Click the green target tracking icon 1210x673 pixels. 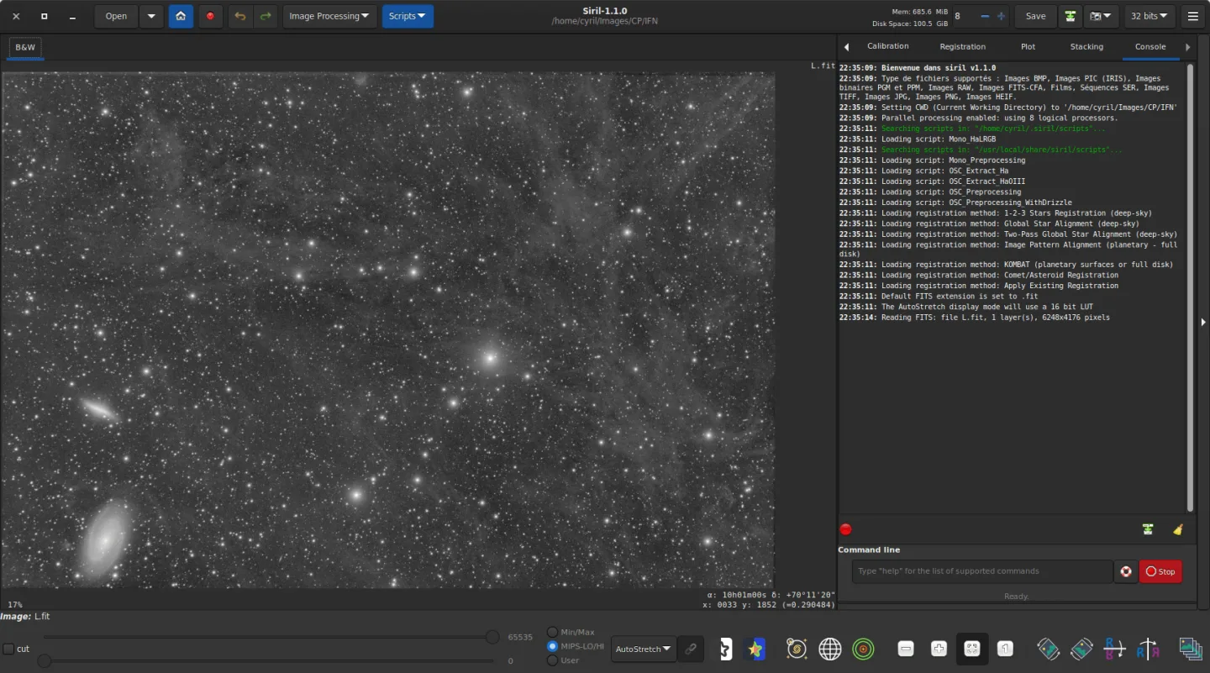(863, 649)
